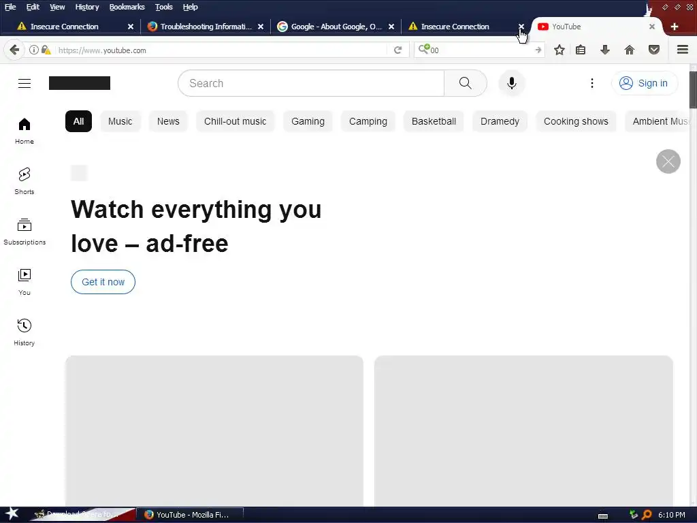Click the YouTube Search input field

[x=311, y=83]
